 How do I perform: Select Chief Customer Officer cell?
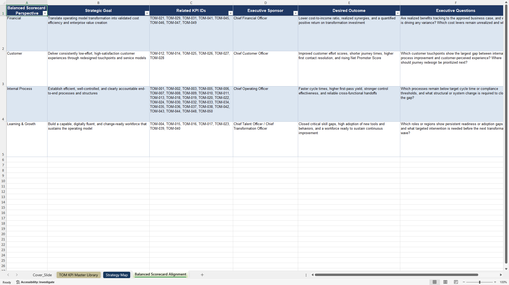click(266, 69)
